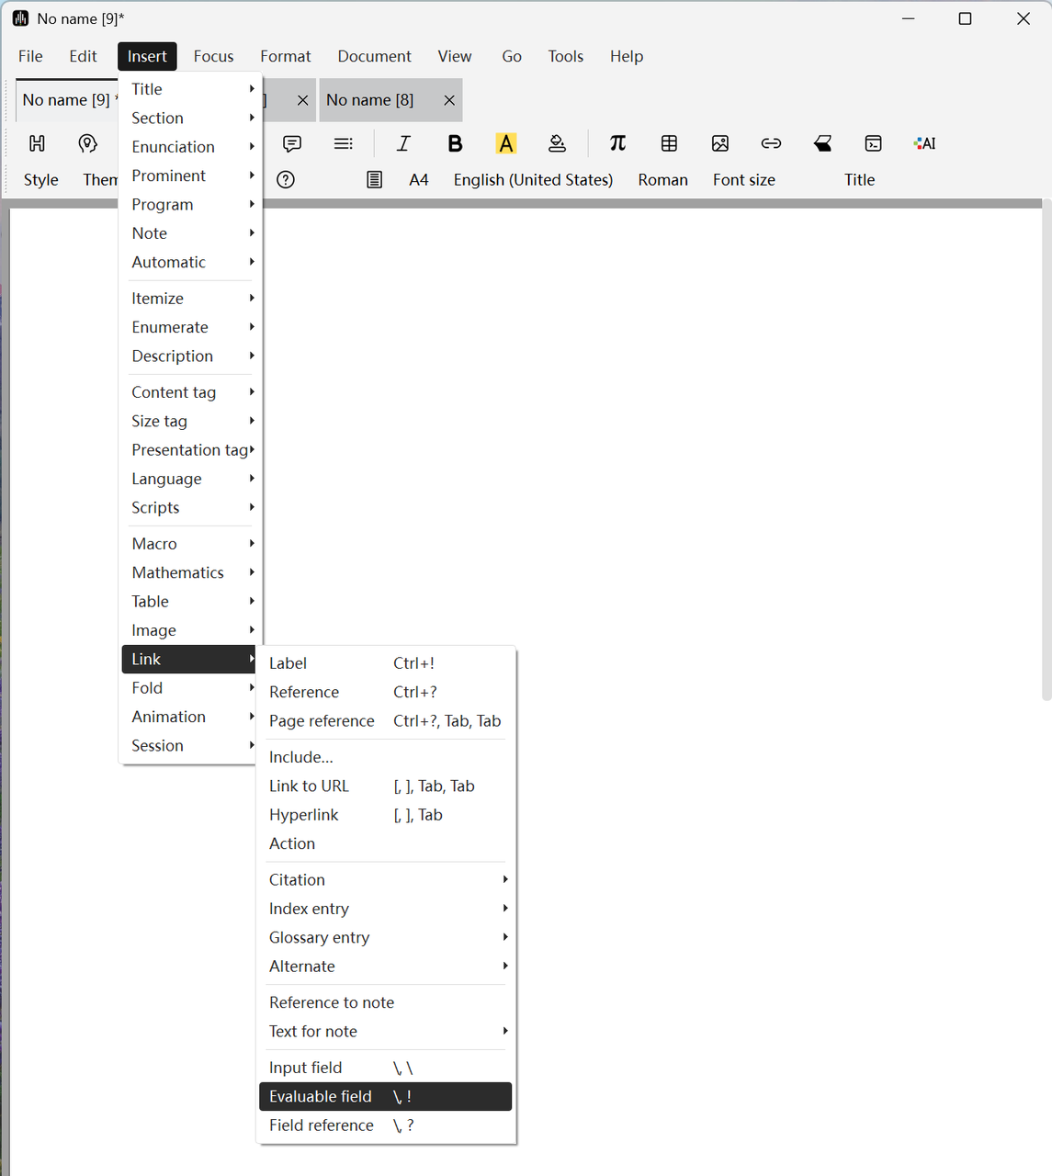Click the italic text icon
Screen dimensions: 1052x1176
[x=403, y=143]
